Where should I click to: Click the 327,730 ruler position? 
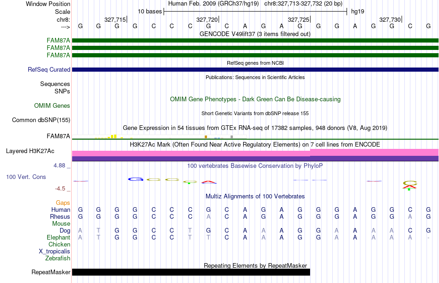click(x=390, y=19)
